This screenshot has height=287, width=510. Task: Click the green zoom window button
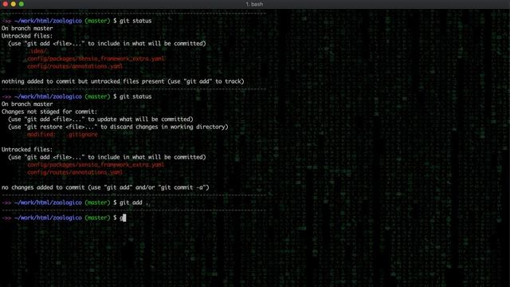pyautogui.click(x=22, y=4)
